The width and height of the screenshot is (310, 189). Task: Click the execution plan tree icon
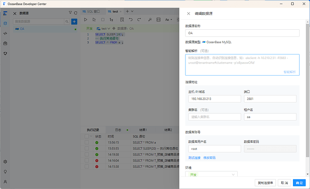click(111, 20)
